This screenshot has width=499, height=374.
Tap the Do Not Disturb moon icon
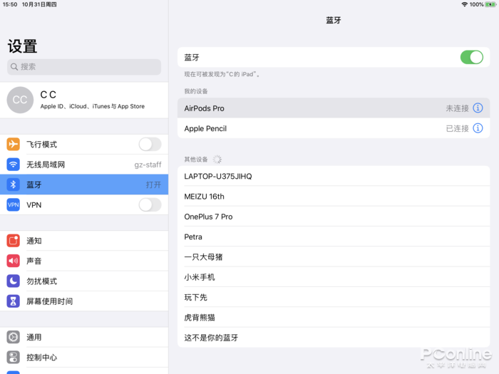pos(13,281)
